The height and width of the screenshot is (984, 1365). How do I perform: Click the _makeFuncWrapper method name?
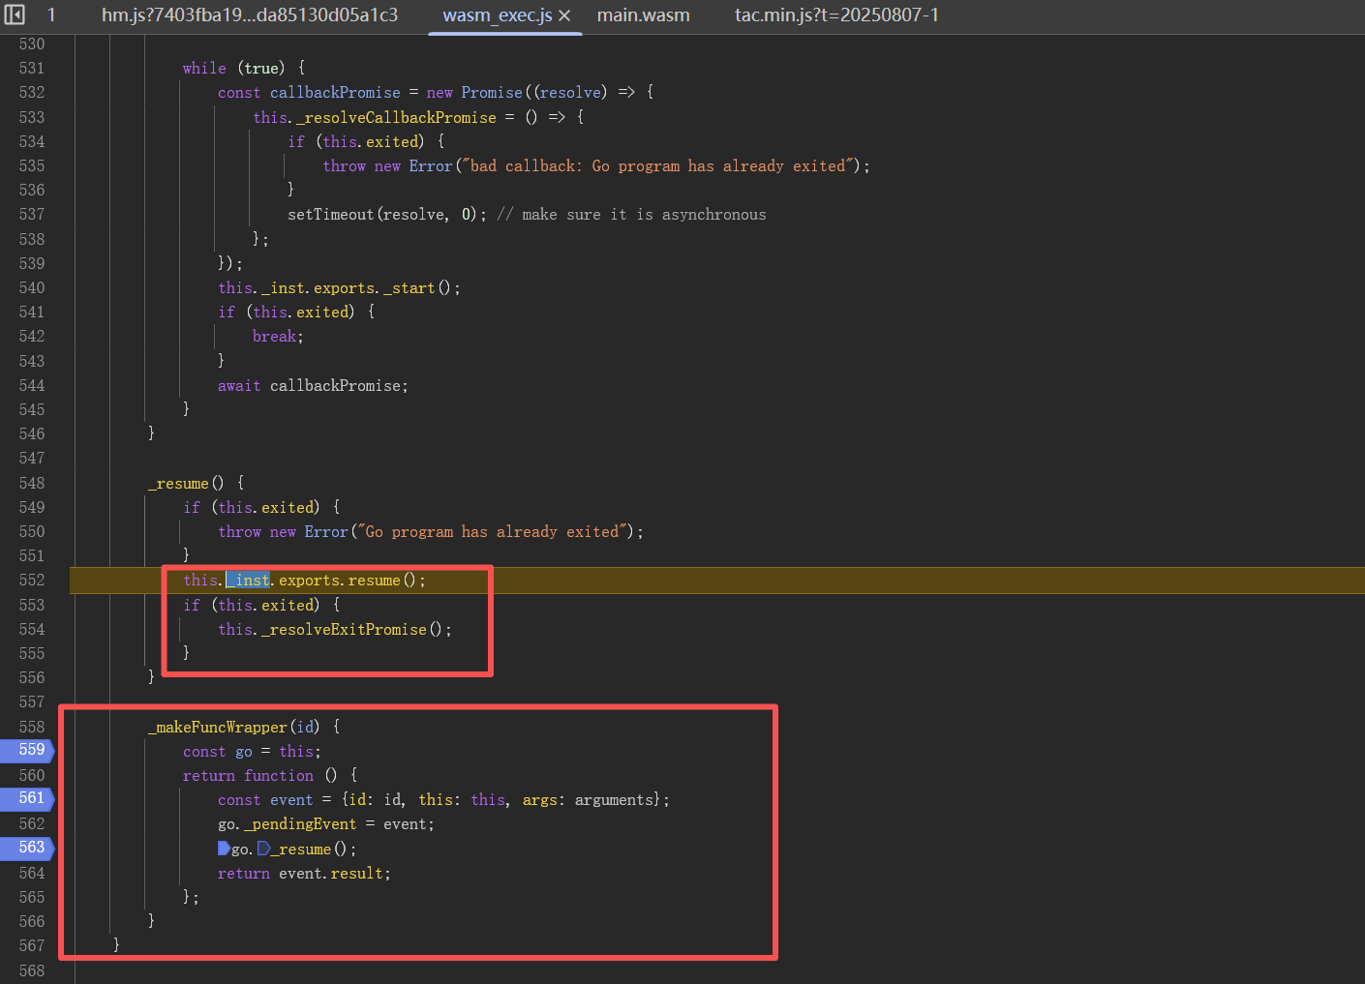pyautogui.click(x=222, y=728)
